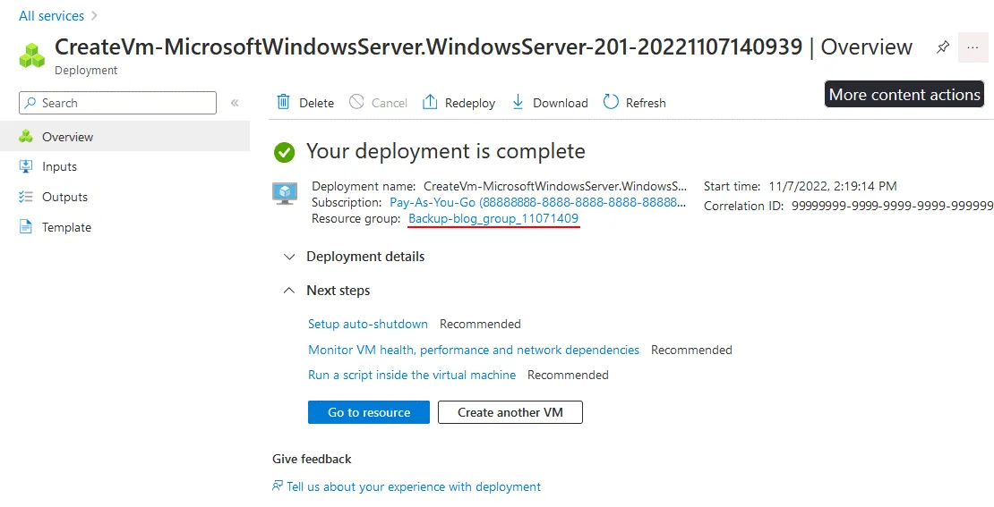
Task: Open the Backup-blog_group_11071409 resource group link
Action: point(493,218)
